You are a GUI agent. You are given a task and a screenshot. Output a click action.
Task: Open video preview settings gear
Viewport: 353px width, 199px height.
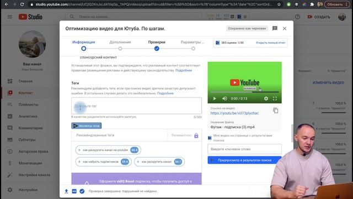[x=266, y=98]
